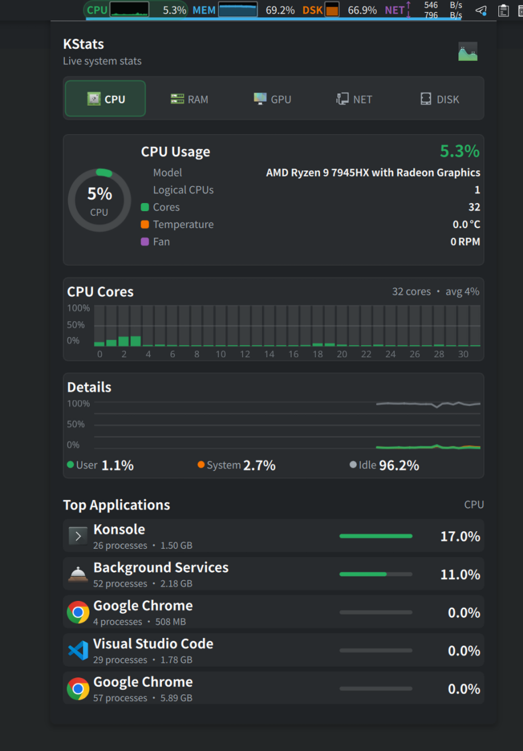Click Chrome icon in 4 processes row
The width and height of the screenshot is (523, 751).
(x=78, y=612)
